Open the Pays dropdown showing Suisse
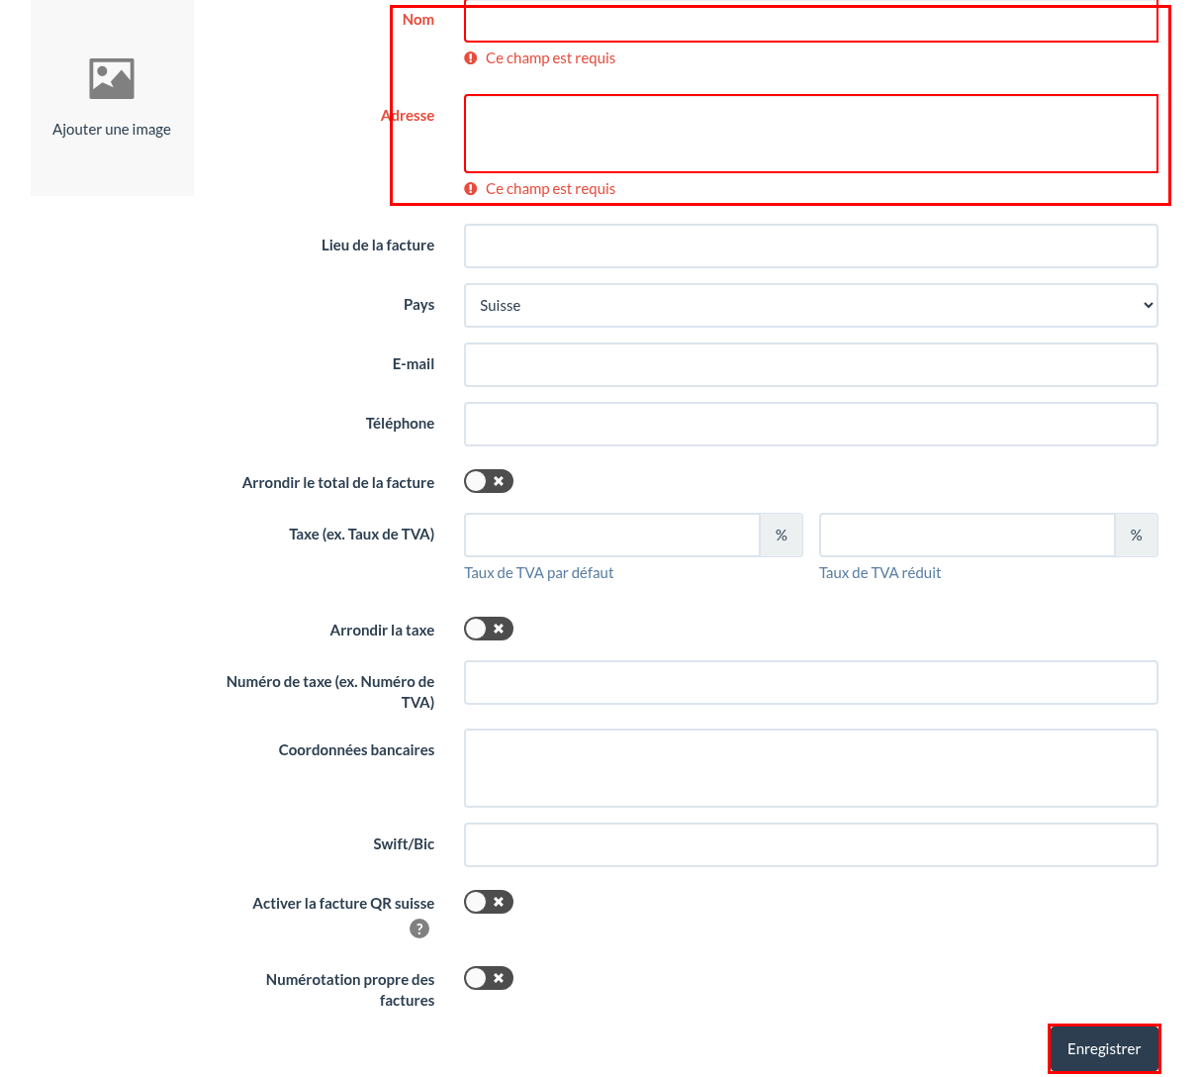The image size is (1202, 1077). tap(811, 306)
